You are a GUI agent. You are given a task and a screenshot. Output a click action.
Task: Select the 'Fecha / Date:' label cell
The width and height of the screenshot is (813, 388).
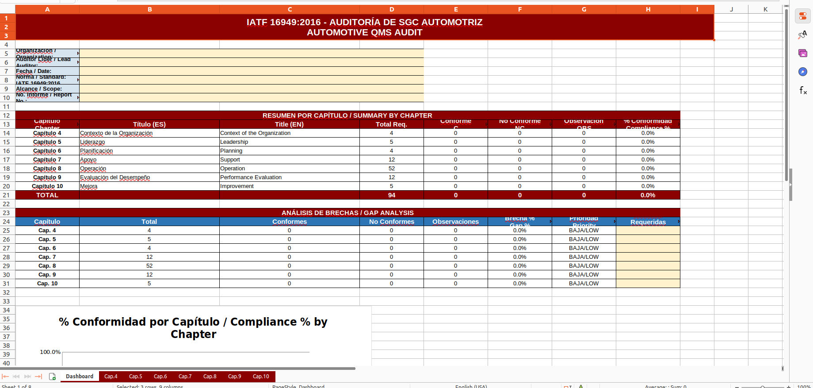click(47, 71)
